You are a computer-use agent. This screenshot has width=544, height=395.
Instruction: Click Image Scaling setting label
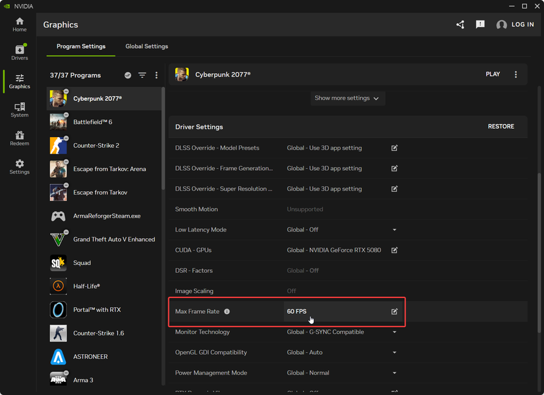click(194, 291)
